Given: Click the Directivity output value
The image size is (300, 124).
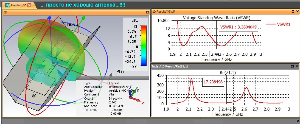Looking at the screenshot, I should (115, 98).
